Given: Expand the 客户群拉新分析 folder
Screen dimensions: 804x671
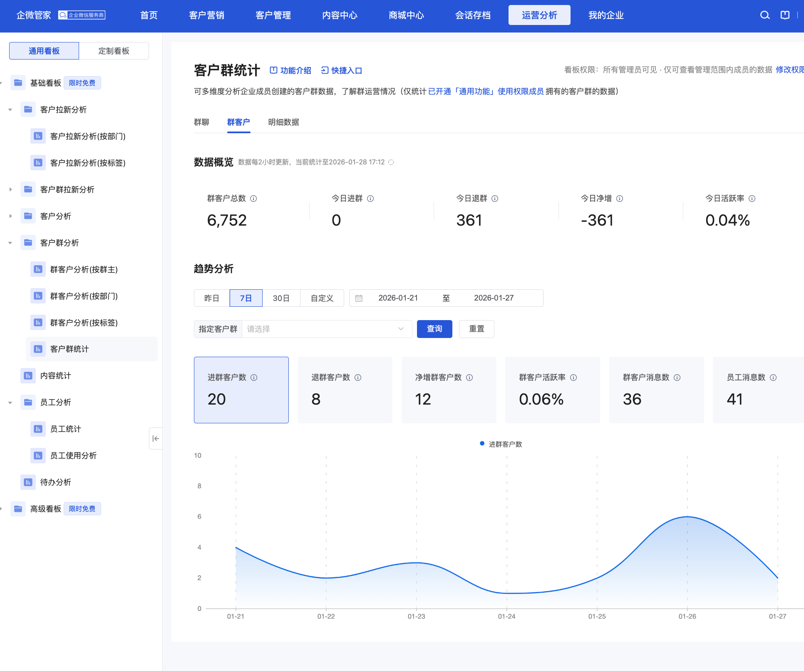Looking at the screenshot, I should 10,189.
